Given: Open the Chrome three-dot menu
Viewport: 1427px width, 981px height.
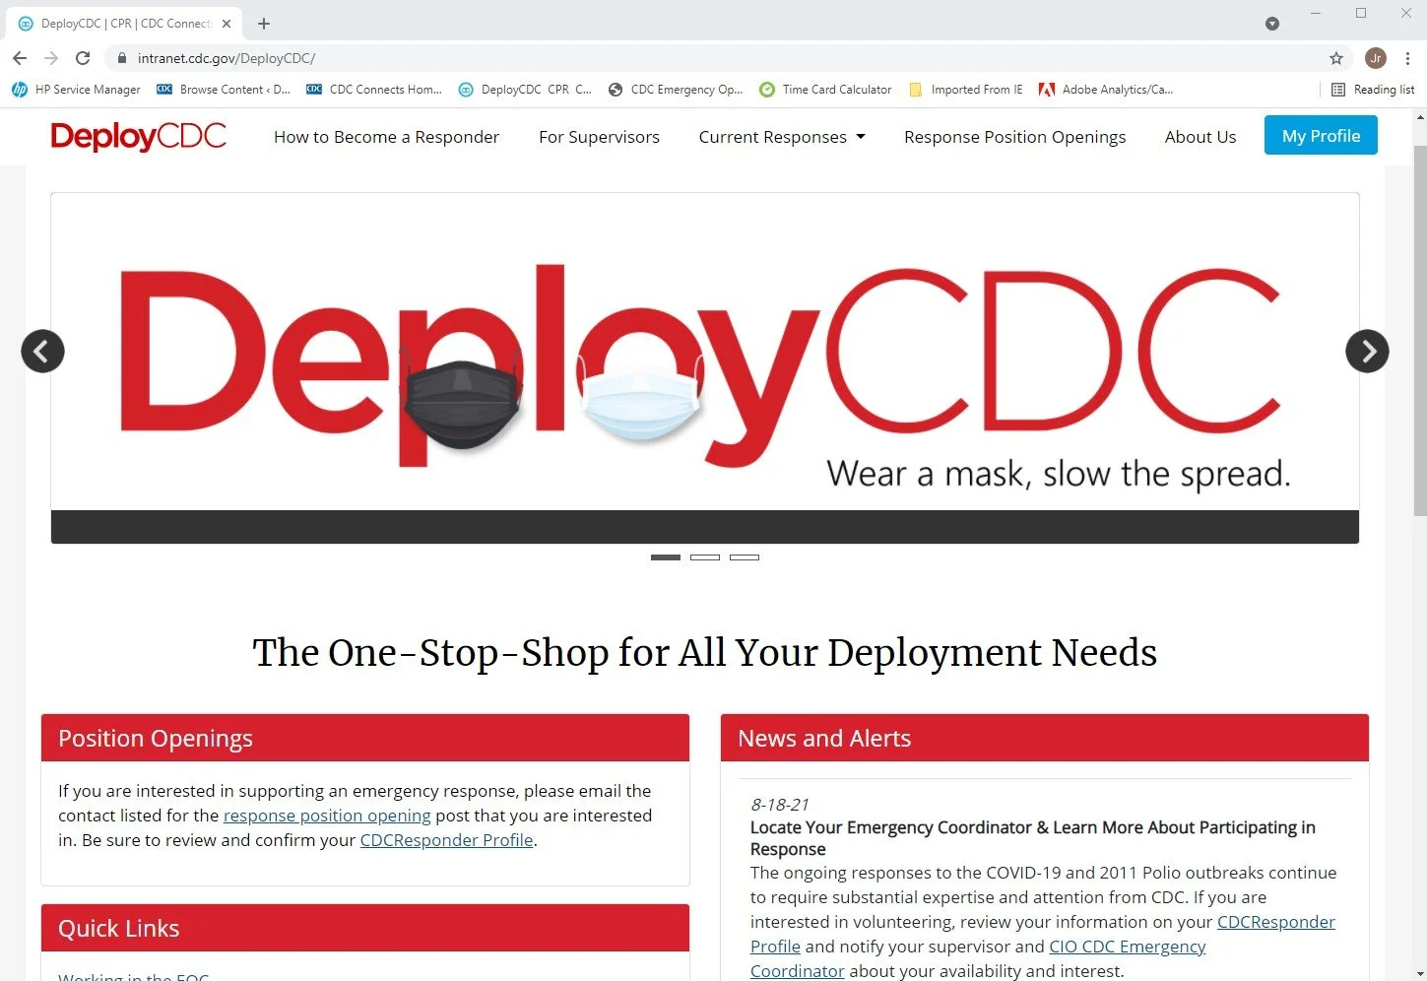Looking at the screenshot, I should pyautogui.click(x=1408, y=58).
